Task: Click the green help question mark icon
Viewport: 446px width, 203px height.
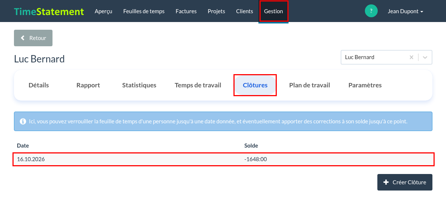Action: coord(371,11)
